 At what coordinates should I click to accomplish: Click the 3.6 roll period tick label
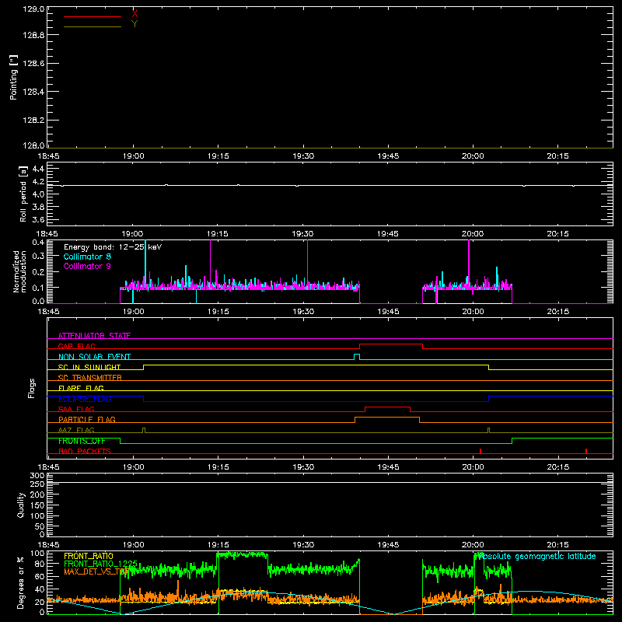click(x=38, y=219)
